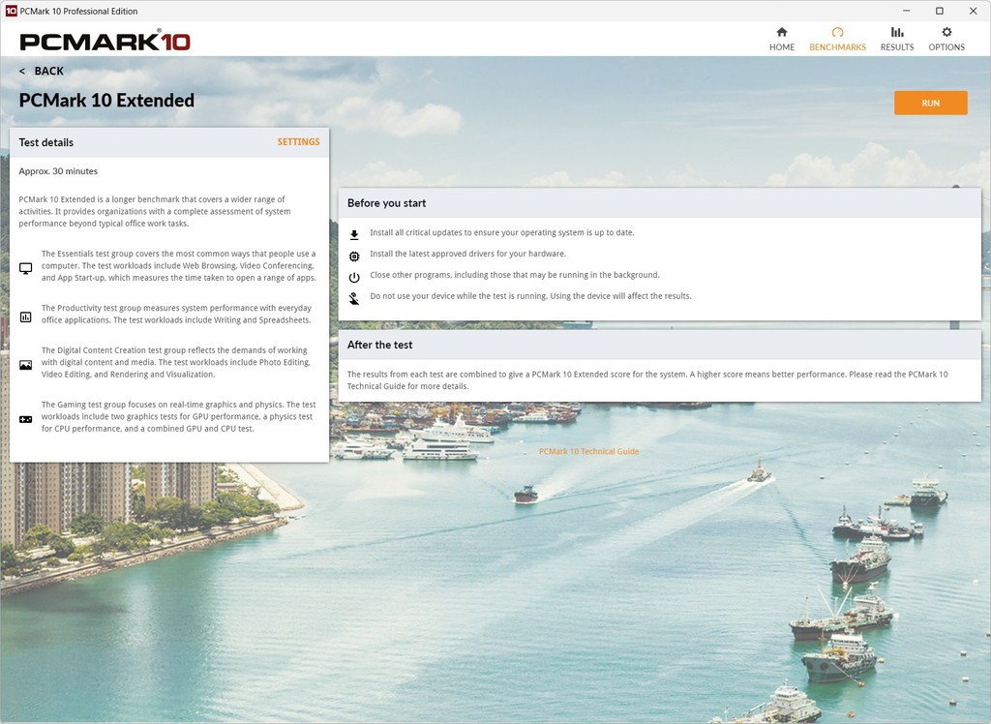Click the results combined score paragraph
The image size is (991, 724).
(x=647, y=380)
